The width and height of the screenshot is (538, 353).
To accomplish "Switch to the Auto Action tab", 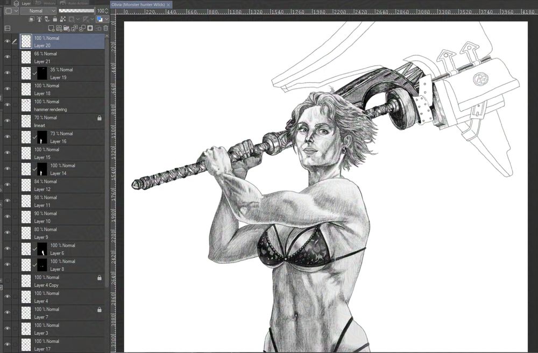I will pyautogui.click(x=74, y=3).
